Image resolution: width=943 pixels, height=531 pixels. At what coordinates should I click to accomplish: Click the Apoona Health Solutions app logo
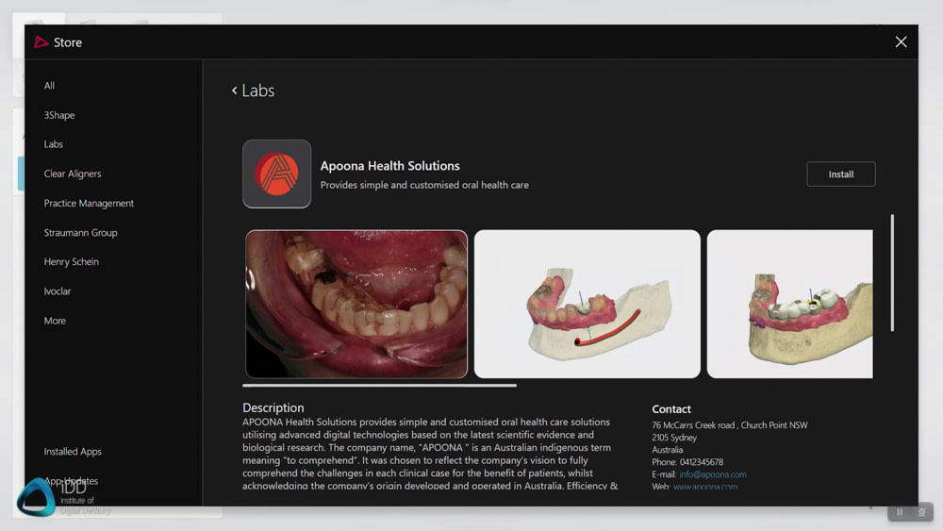pyautogui.click(x=276, y=174)
